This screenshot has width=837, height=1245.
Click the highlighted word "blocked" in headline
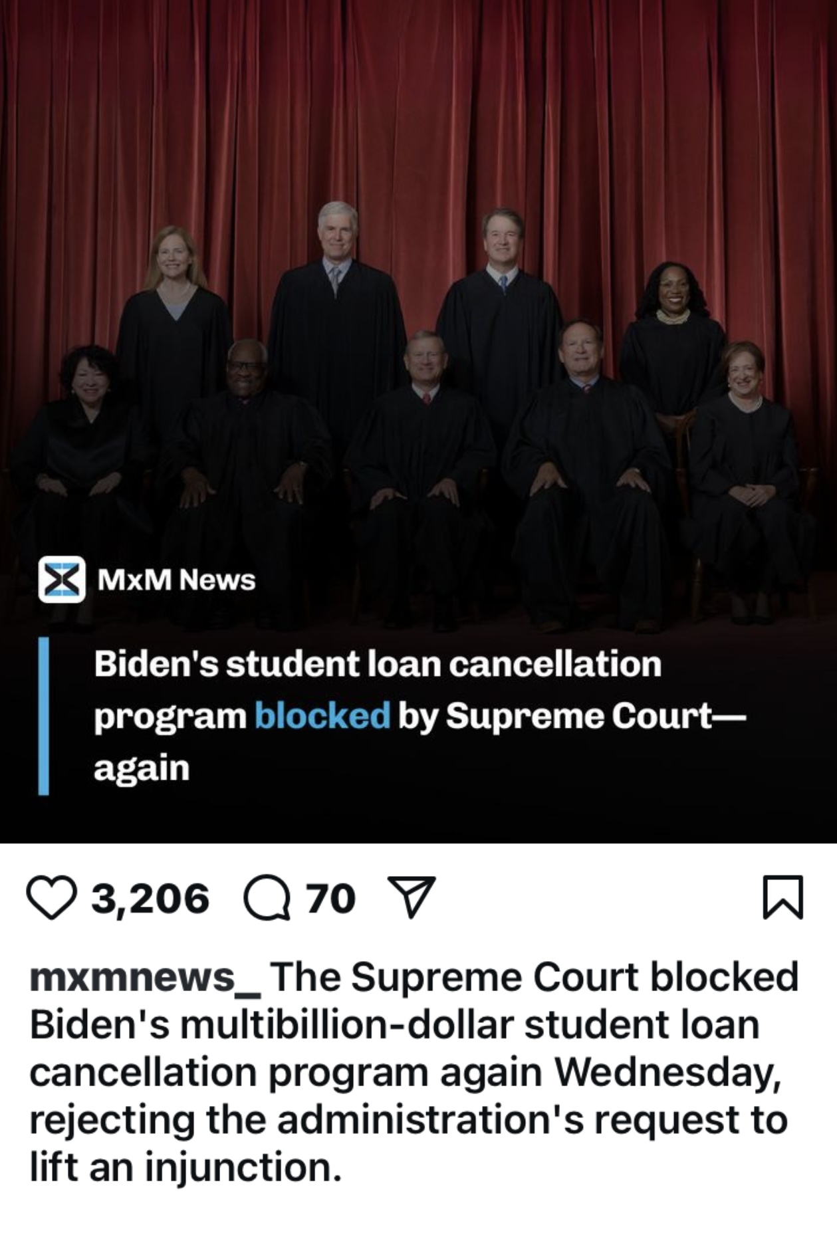pos(322,716)
